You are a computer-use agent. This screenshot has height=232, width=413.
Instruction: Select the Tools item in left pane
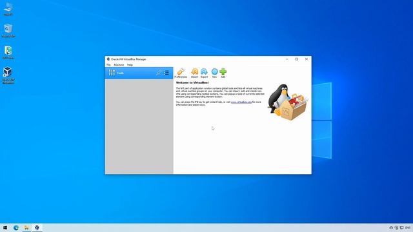click(x=139, y=73)
